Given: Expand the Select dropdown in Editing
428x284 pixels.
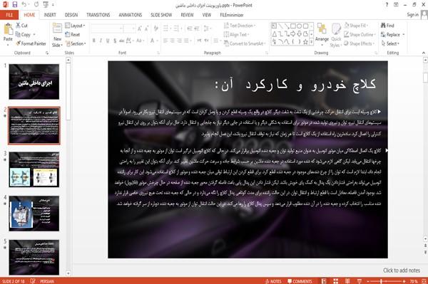Looking at the screenshot, I should (x=390, y=43).
